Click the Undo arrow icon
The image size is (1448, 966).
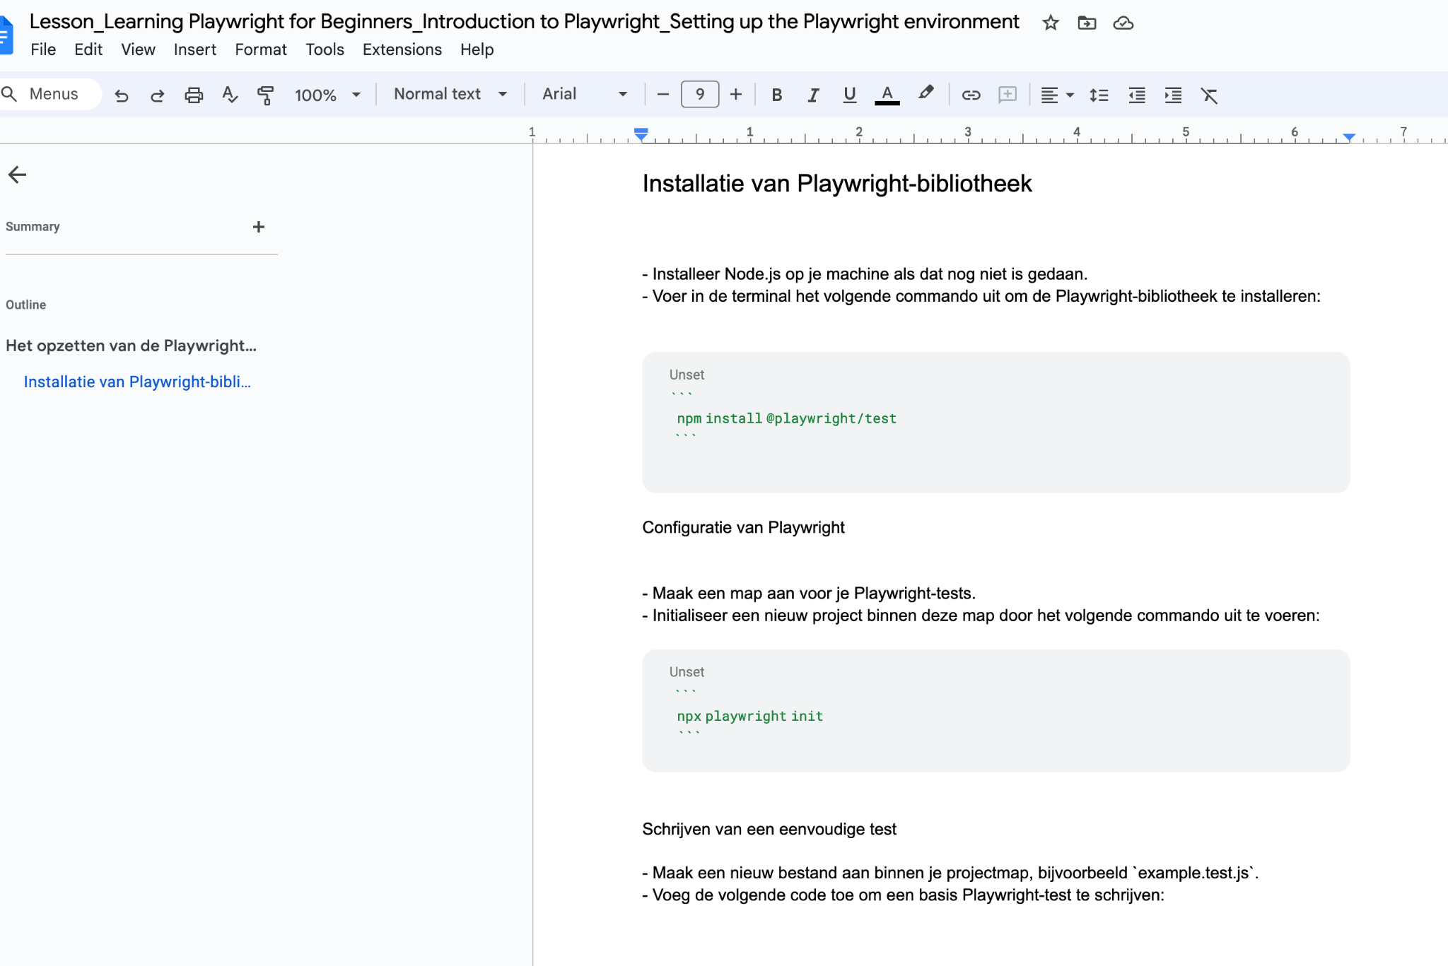(122, 95)
